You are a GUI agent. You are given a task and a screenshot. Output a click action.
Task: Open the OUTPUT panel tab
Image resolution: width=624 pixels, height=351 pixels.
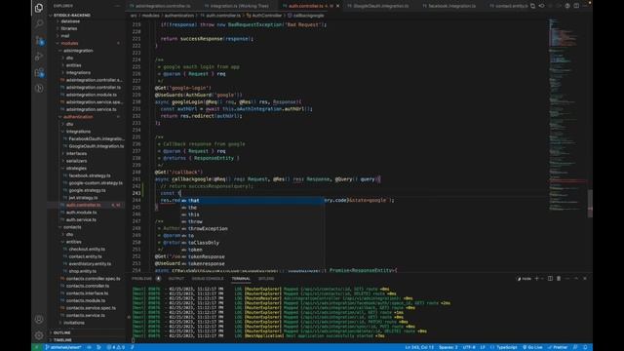click(x=175, y=279)
